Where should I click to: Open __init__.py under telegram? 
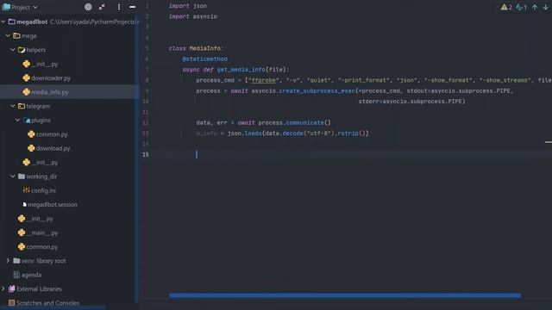pyautogui.click(x=41, y=163)
